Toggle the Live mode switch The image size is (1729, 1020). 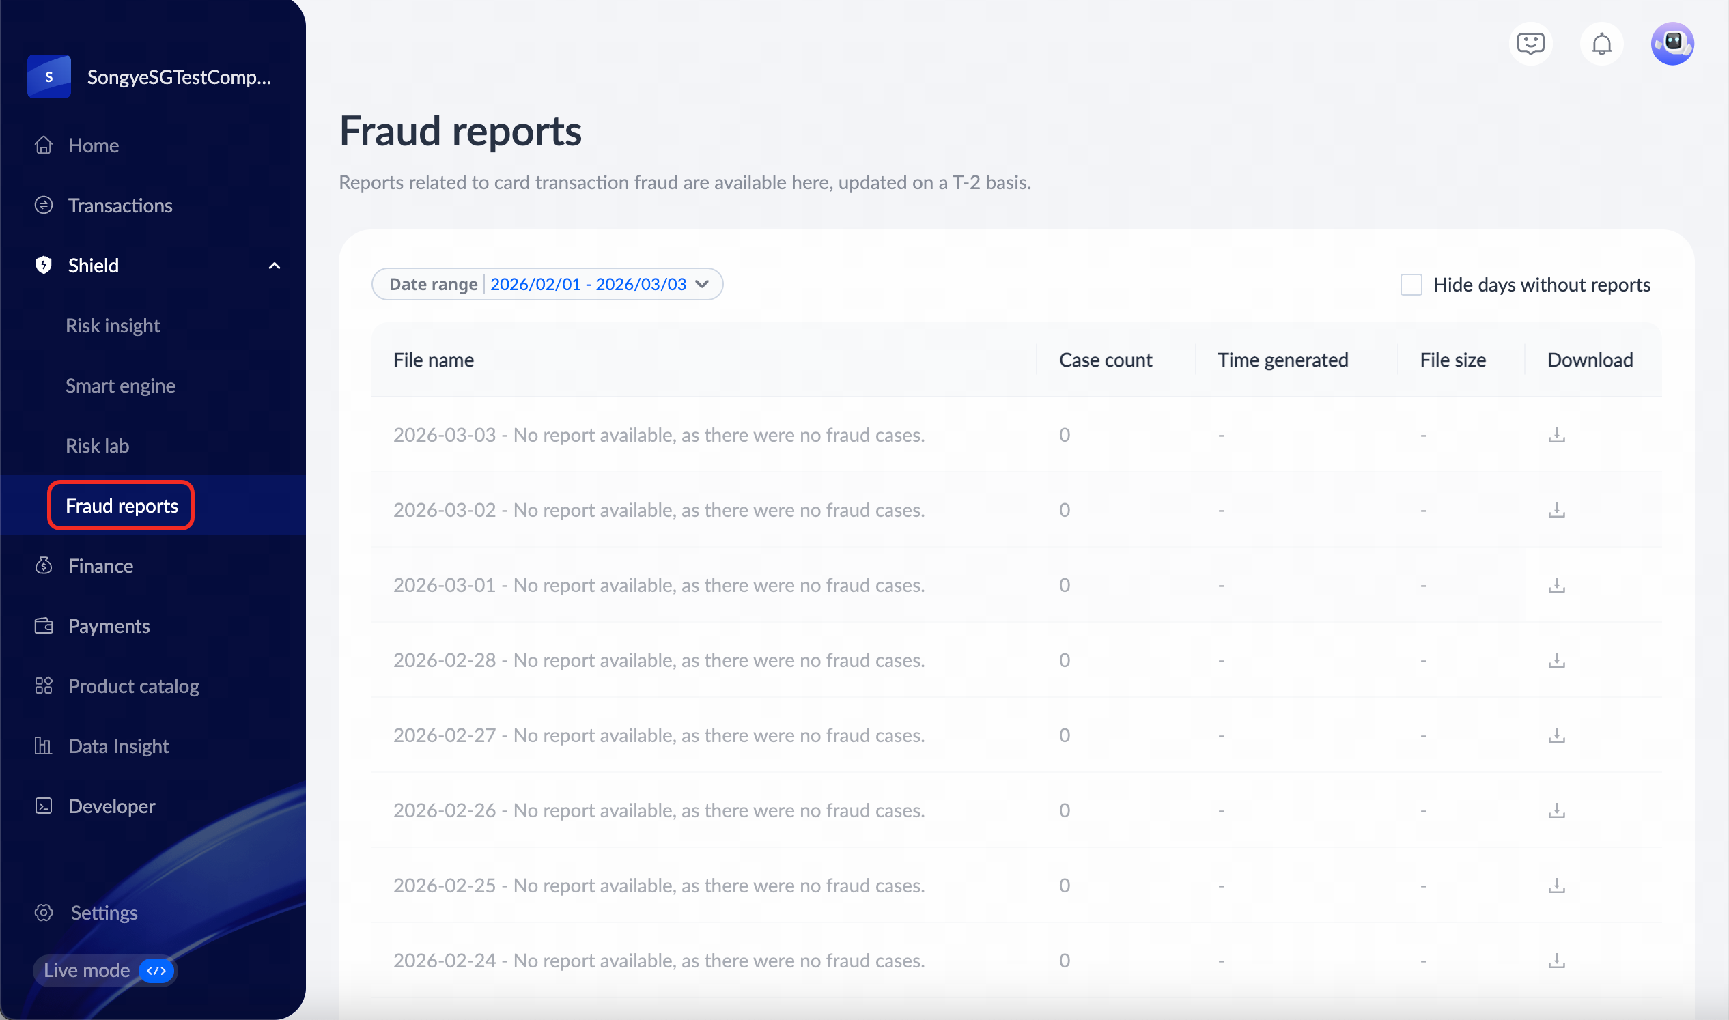tap(156, 971)
